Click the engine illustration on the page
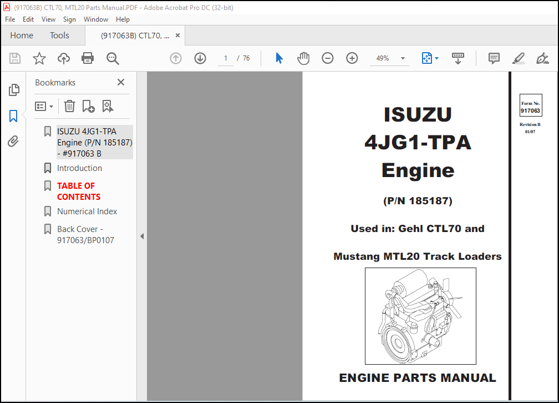This screenshot has height=403, width=559. pyautogui.click(x=420, y=316)
